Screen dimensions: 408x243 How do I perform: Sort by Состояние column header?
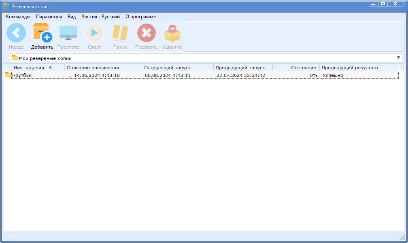(x=303, y=68)
